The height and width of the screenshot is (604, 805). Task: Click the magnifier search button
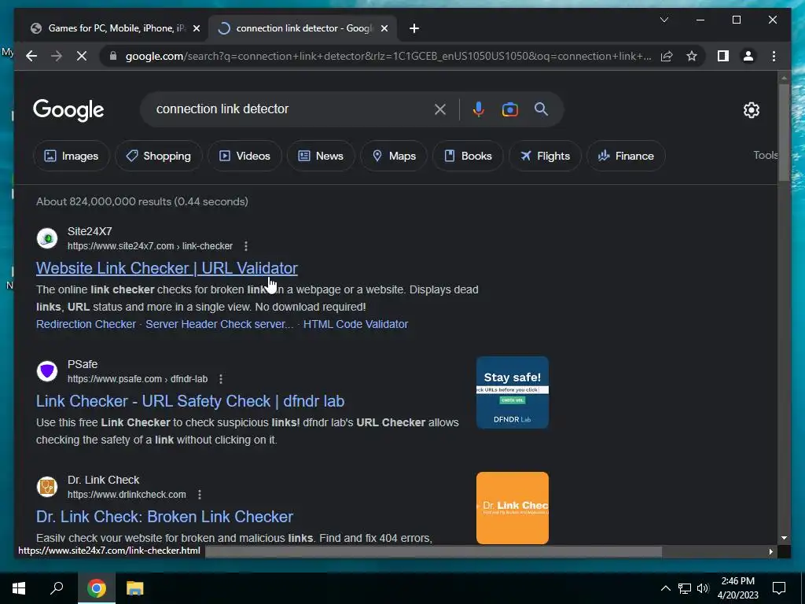(541, 109)
